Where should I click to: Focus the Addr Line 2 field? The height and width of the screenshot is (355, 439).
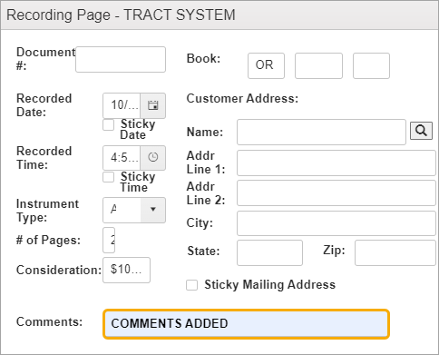(x=337, y=192)
